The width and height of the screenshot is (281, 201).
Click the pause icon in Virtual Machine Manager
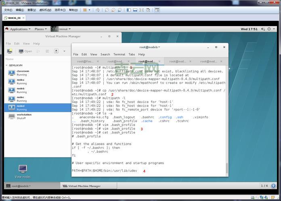[x=47, y=51]
